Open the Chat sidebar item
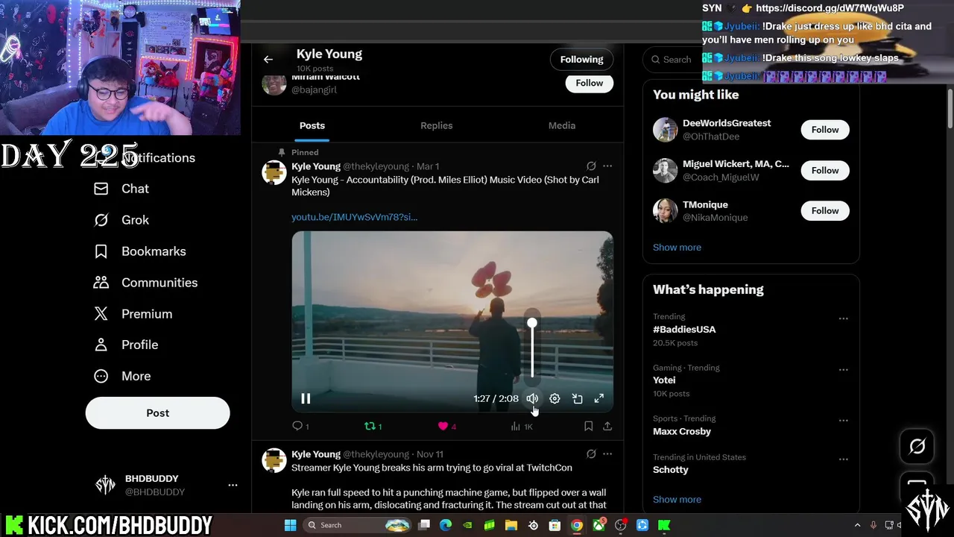The height and width of the screenshot is (537, 954). (121, 189)
